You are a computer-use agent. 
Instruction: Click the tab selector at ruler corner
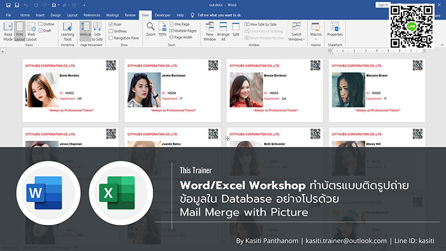[x=3, y=51]
